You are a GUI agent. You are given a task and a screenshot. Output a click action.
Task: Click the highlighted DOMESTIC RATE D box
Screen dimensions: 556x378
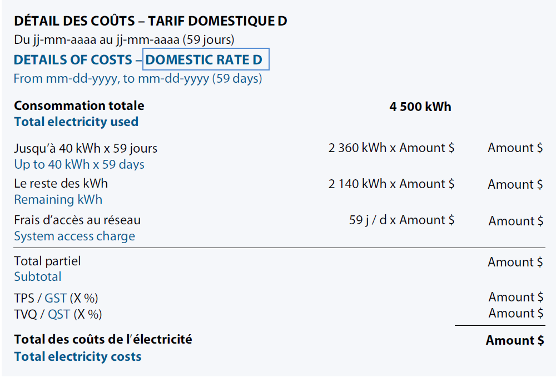(206, 60)
